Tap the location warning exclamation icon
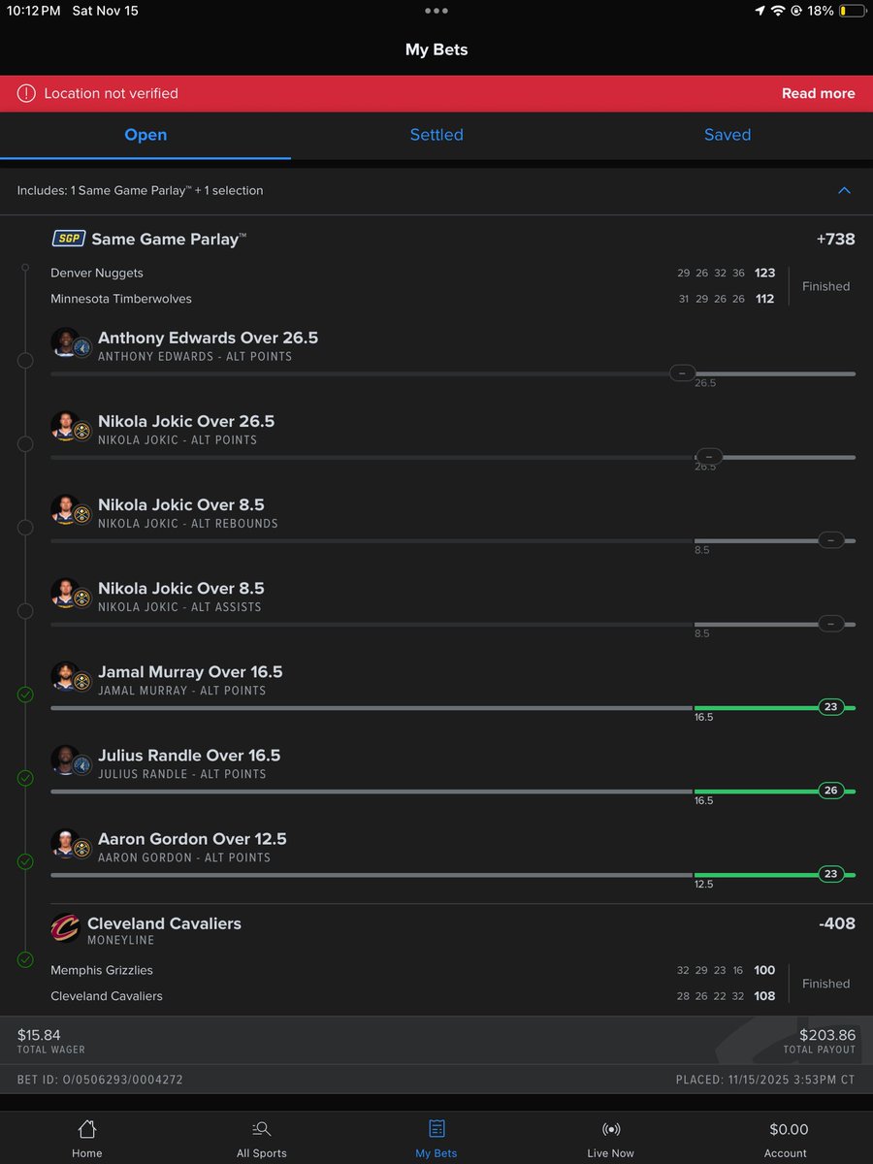This screenshot has width=873, height=1164. coord(26,94)
